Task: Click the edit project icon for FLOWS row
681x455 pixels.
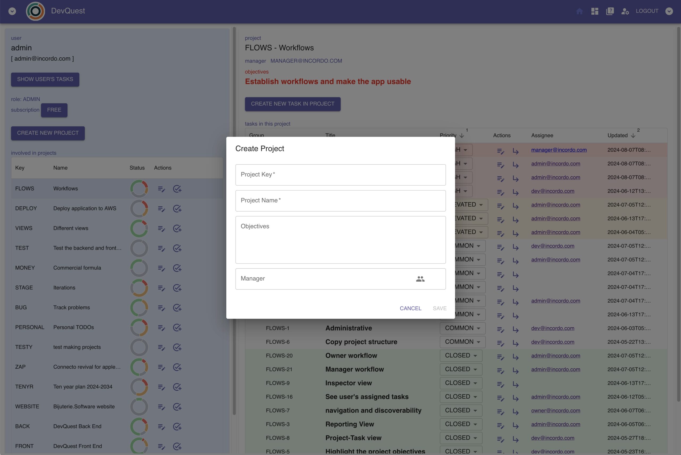Action: point(161,188)
